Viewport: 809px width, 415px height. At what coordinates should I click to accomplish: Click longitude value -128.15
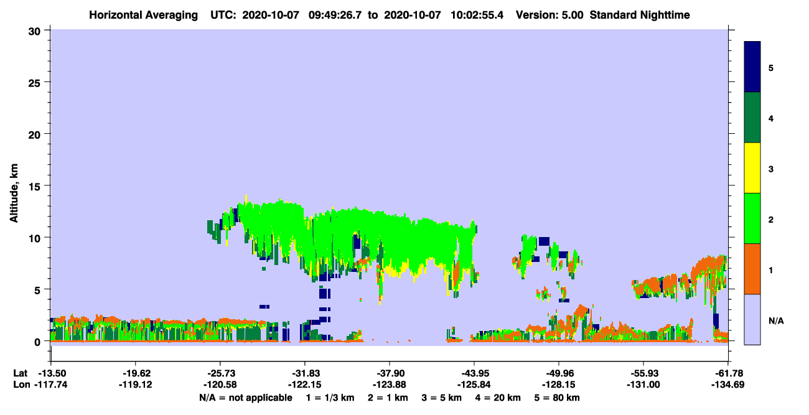point(559,385)
